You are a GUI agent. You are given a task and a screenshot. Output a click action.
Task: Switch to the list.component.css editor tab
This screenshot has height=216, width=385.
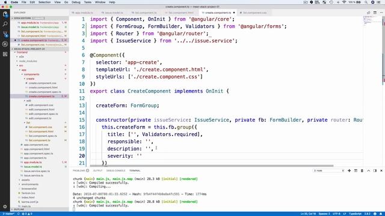tap(254, 13)
